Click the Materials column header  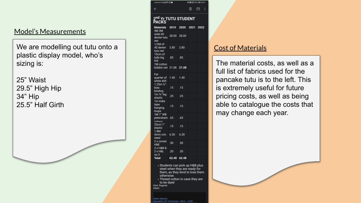tap(160, 27)
